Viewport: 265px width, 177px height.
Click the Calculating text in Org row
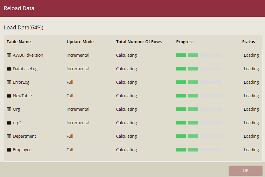coord(126,109)
